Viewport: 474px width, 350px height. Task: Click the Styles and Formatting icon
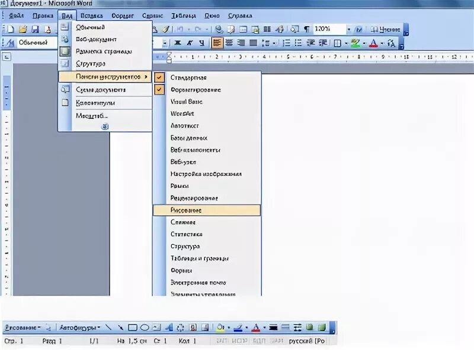9,43
